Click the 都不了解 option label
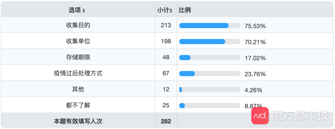Image resolution: width=335 pixels, height=129 pixels. (x=78, y=105)
